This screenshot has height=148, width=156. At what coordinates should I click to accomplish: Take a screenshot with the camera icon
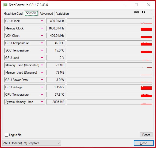(x=136, y=12)
